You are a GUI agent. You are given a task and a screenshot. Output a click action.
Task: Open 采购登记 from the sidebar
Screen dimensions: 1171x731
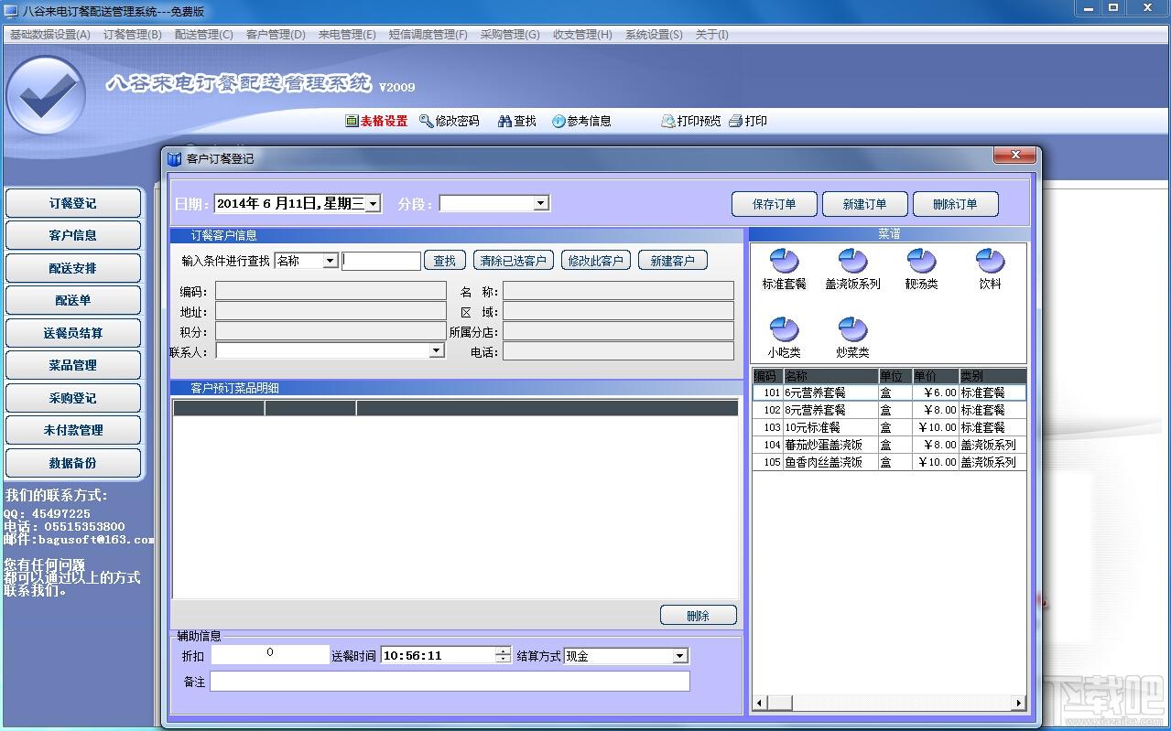coord(73,398)
